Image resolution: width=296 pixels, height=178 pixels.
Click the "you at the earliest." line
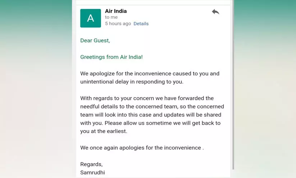coord(103,131)
